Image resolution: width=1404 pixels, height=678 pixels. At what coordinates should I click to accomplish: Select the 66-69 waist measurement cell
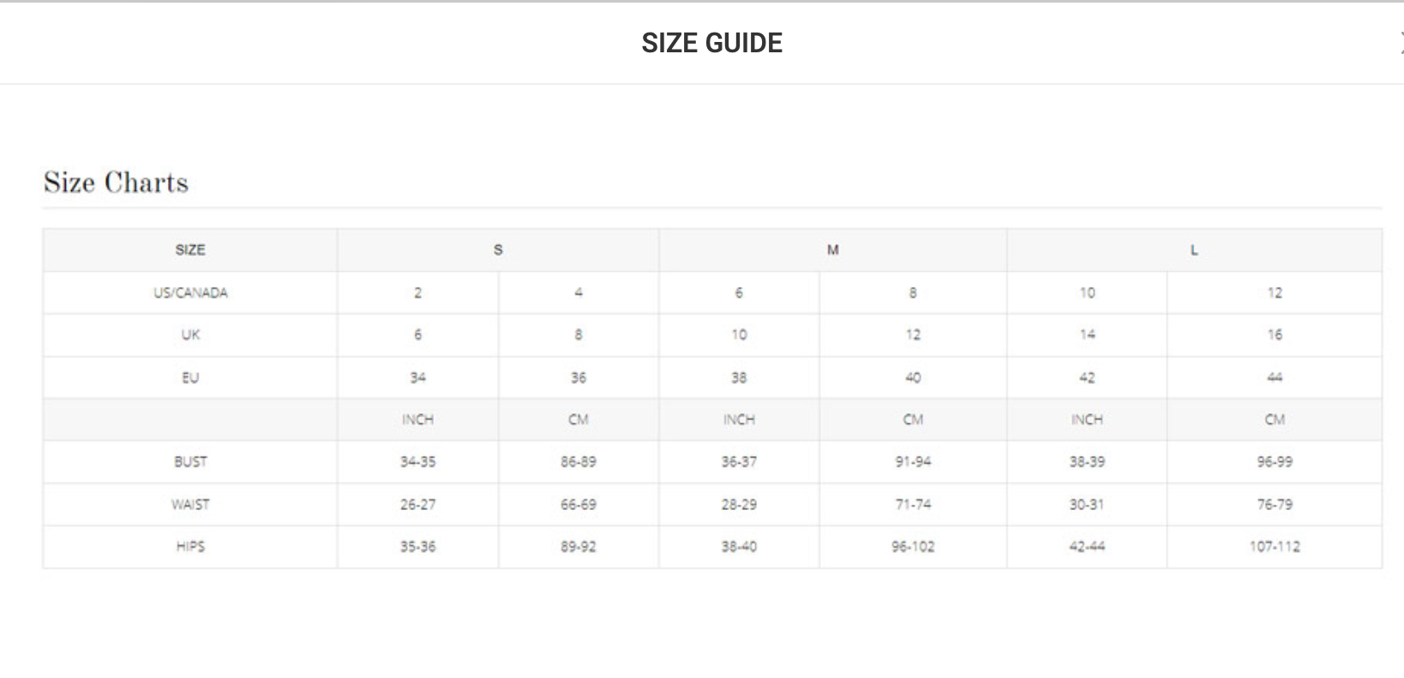578,504
